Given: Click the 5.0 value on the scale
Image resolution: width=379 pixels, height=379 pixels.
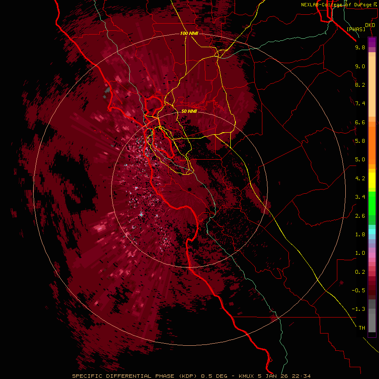Looking at the screenshot, I should 360,160.
